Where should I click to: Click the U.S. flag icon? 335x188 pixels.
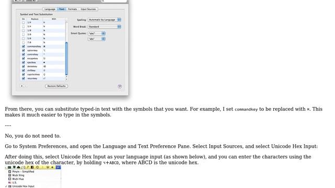coord(9,183)
